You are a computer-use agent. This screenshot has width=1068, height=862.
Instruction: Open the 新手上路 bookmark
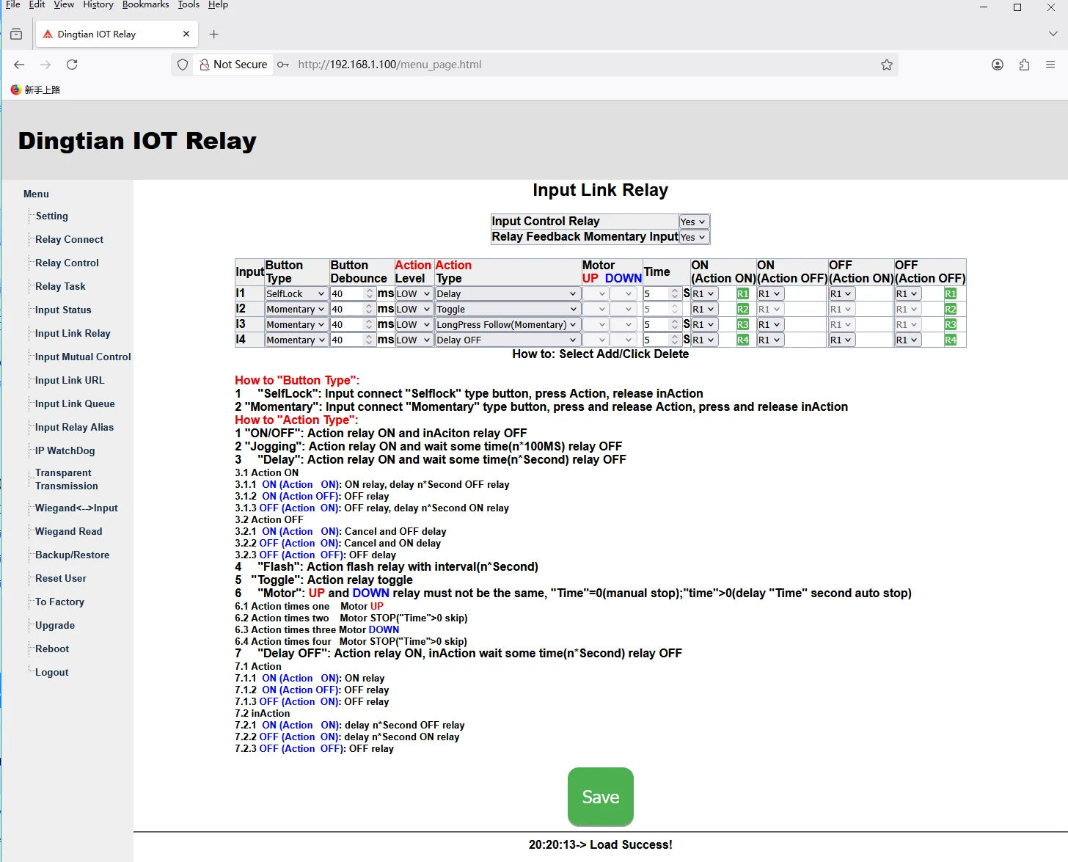pos(35,90)
